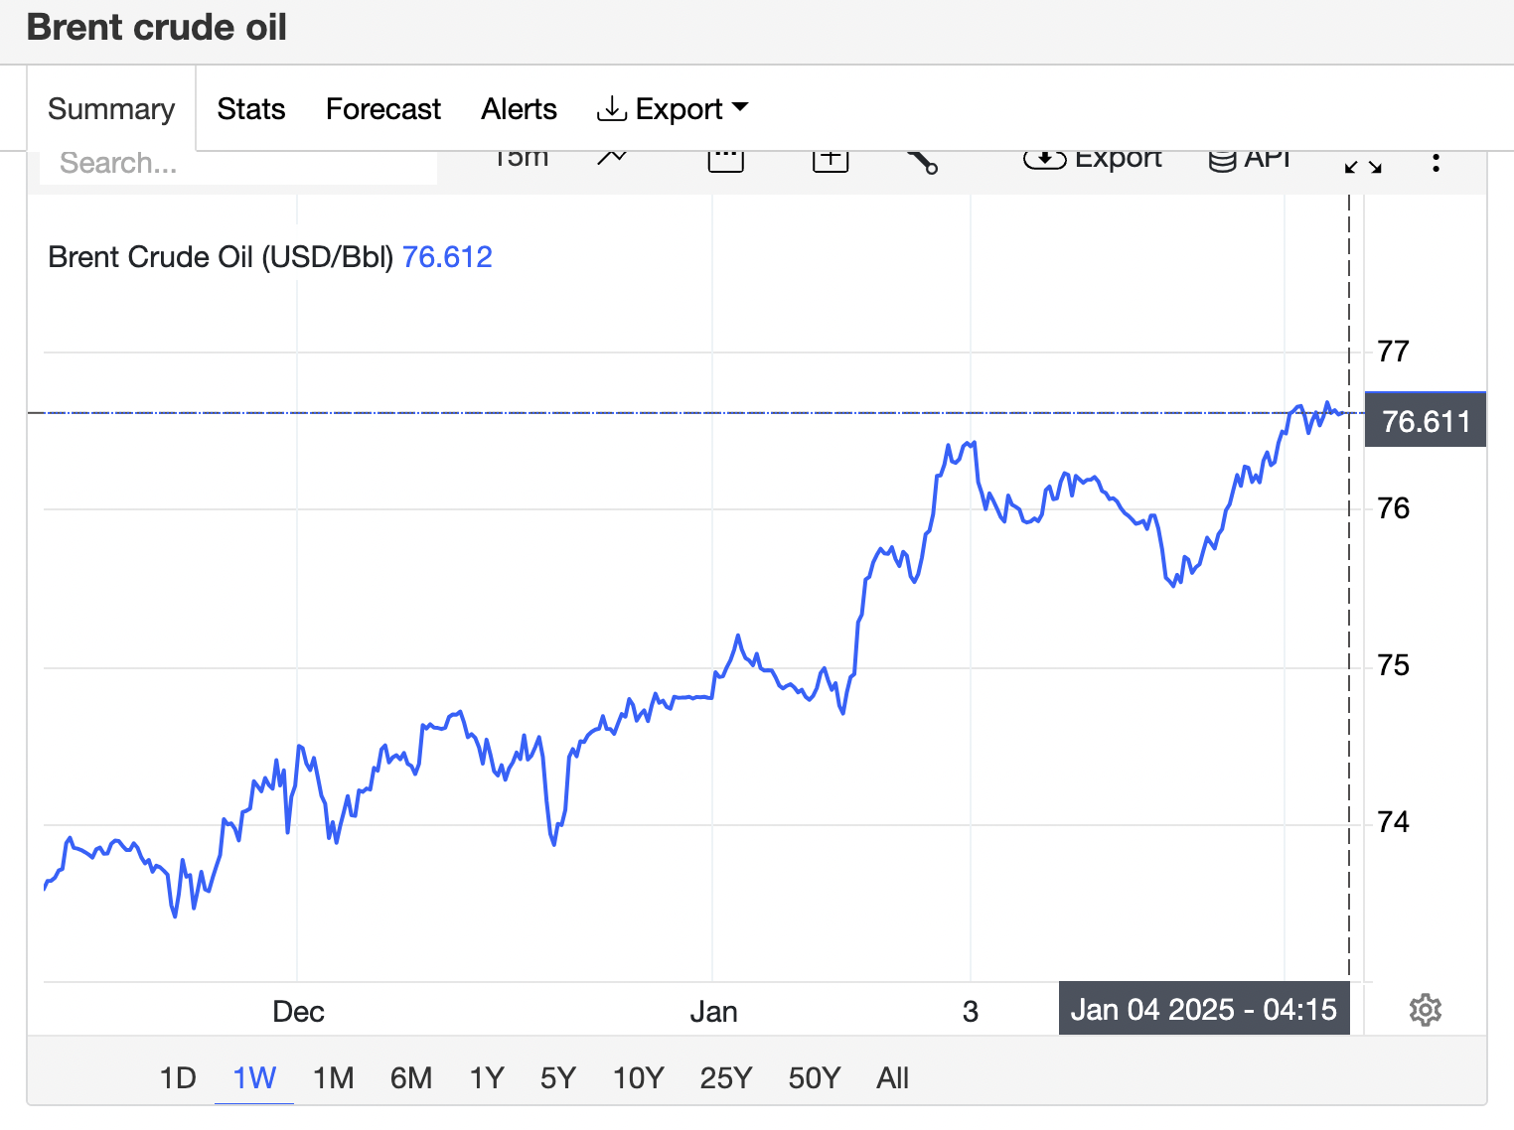This screenshot has height=1130, width=1514.
Task: Open the three-dot more options menu
Action: pyautogui.click(x=1436, y=163)
